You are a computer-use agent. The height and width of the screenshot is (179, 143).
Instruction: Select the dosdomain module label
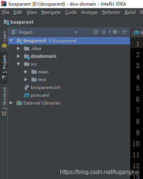(x=43, y=56)
